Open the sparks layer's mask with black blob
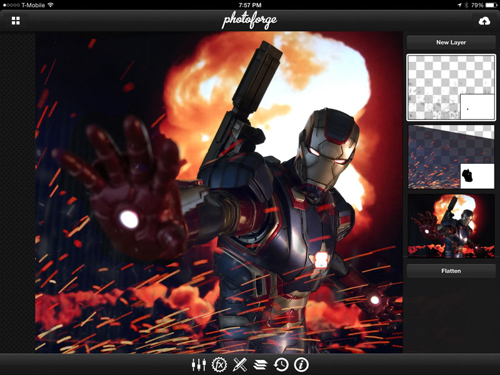This screenshot has width=500, height=375. 477,176
